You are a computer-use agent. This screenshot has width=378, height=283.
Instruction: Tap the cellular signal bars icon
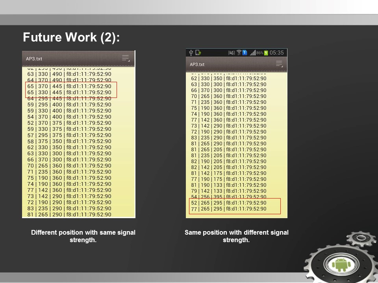(254, 52)
